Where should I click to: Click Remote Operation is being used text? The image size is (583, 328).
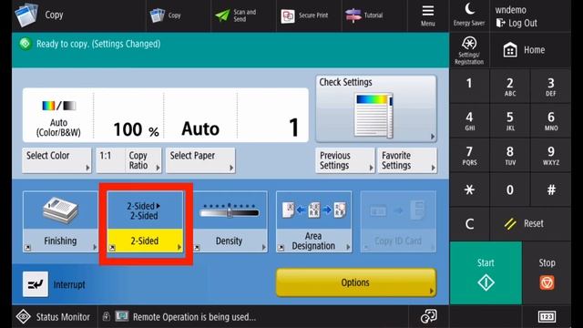(194, 317)
